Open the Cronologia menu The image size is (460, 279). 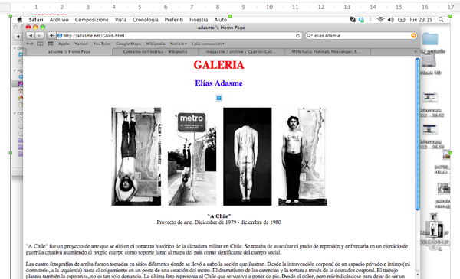tap(145, 20)
